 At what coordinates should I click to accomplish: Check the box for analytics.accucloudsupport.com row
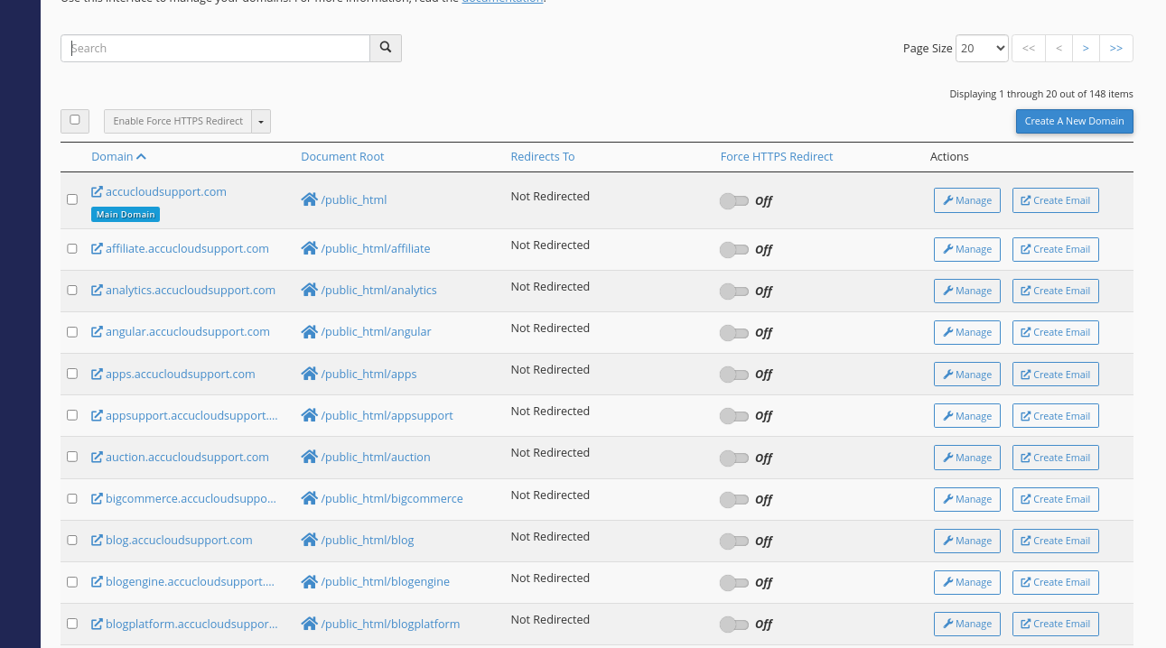coord(72,291)
